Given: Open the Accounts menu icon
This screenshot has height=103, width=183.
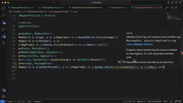Looking at the screenshot, I should click(x=3, y=90).
